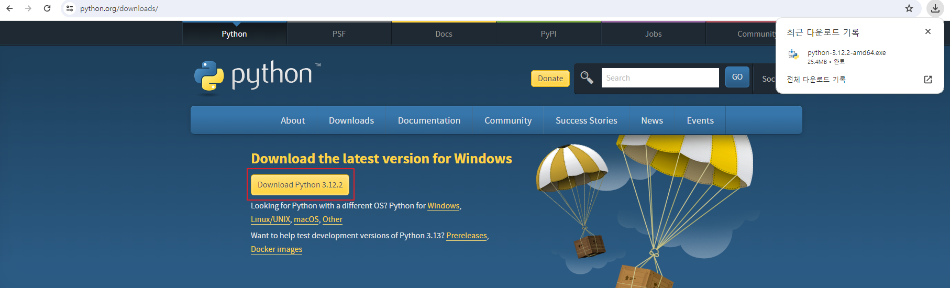Bookmark this page with the star icon

tap(909, 8)
